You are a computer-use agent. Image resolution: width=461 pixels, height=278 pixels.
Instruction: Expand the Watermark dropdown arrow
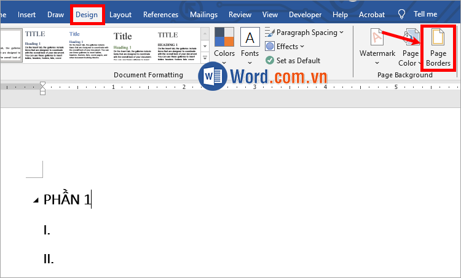pos(377,63)
